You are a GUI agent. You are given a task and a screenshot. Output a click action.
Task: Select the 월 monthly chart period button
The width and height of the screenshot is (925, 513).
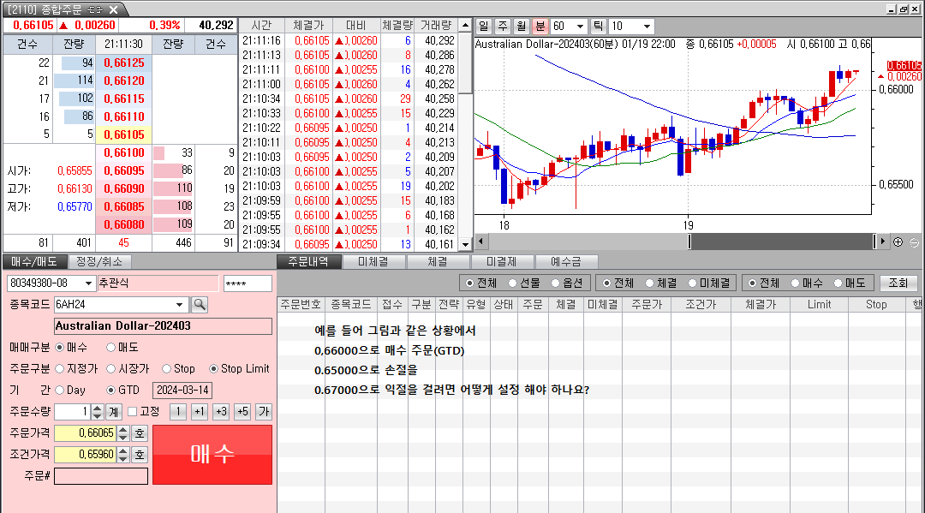pos(522,27)
